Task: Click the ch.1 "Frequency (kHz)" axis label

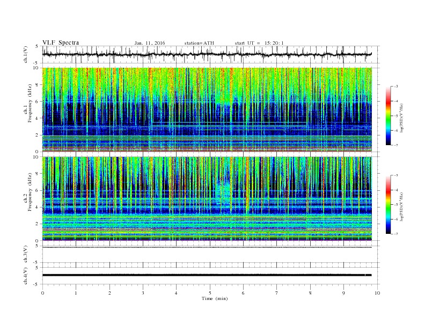Action: [x=30, y=103]
